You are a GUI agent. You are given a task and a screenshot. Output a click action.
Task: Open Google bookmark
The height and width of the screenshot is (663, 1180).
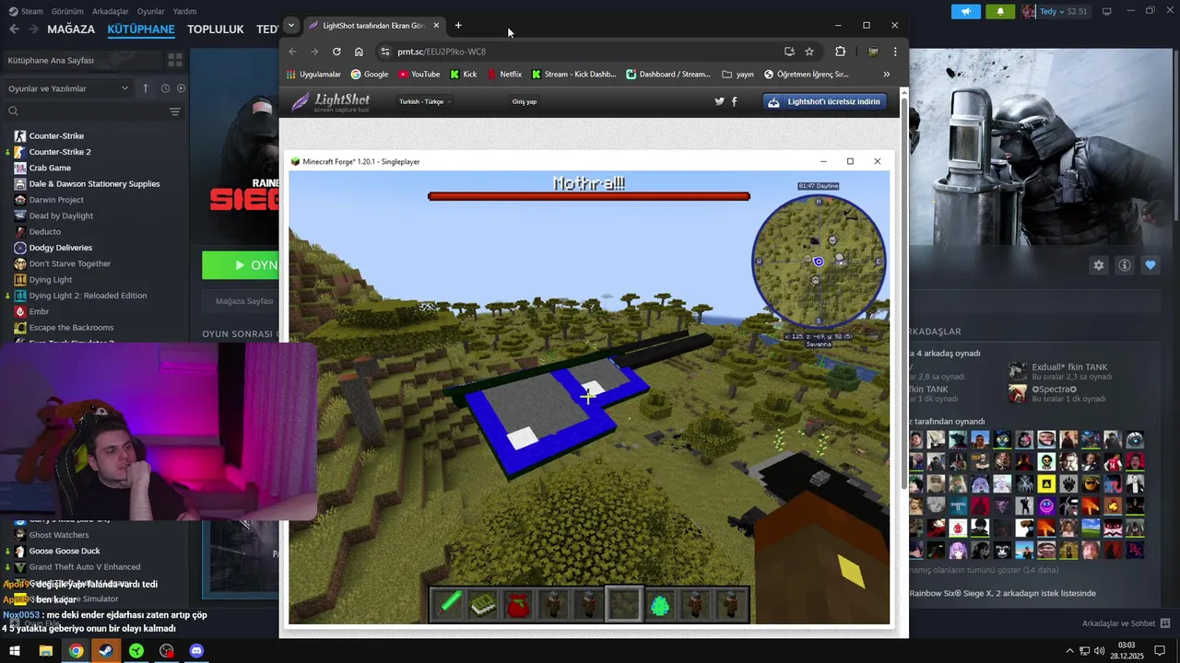(370, 74)
